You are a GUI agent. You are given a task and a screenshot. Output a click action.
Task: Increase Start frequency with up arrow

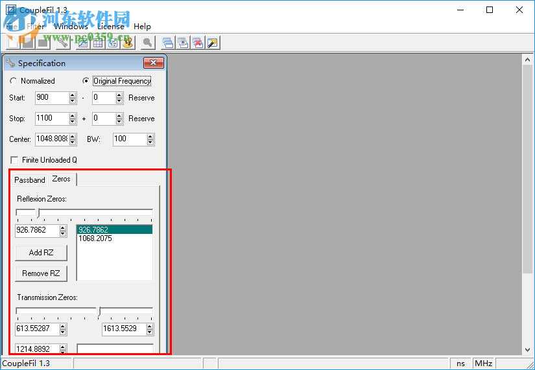pyautogui.click(x=73, y=95)
